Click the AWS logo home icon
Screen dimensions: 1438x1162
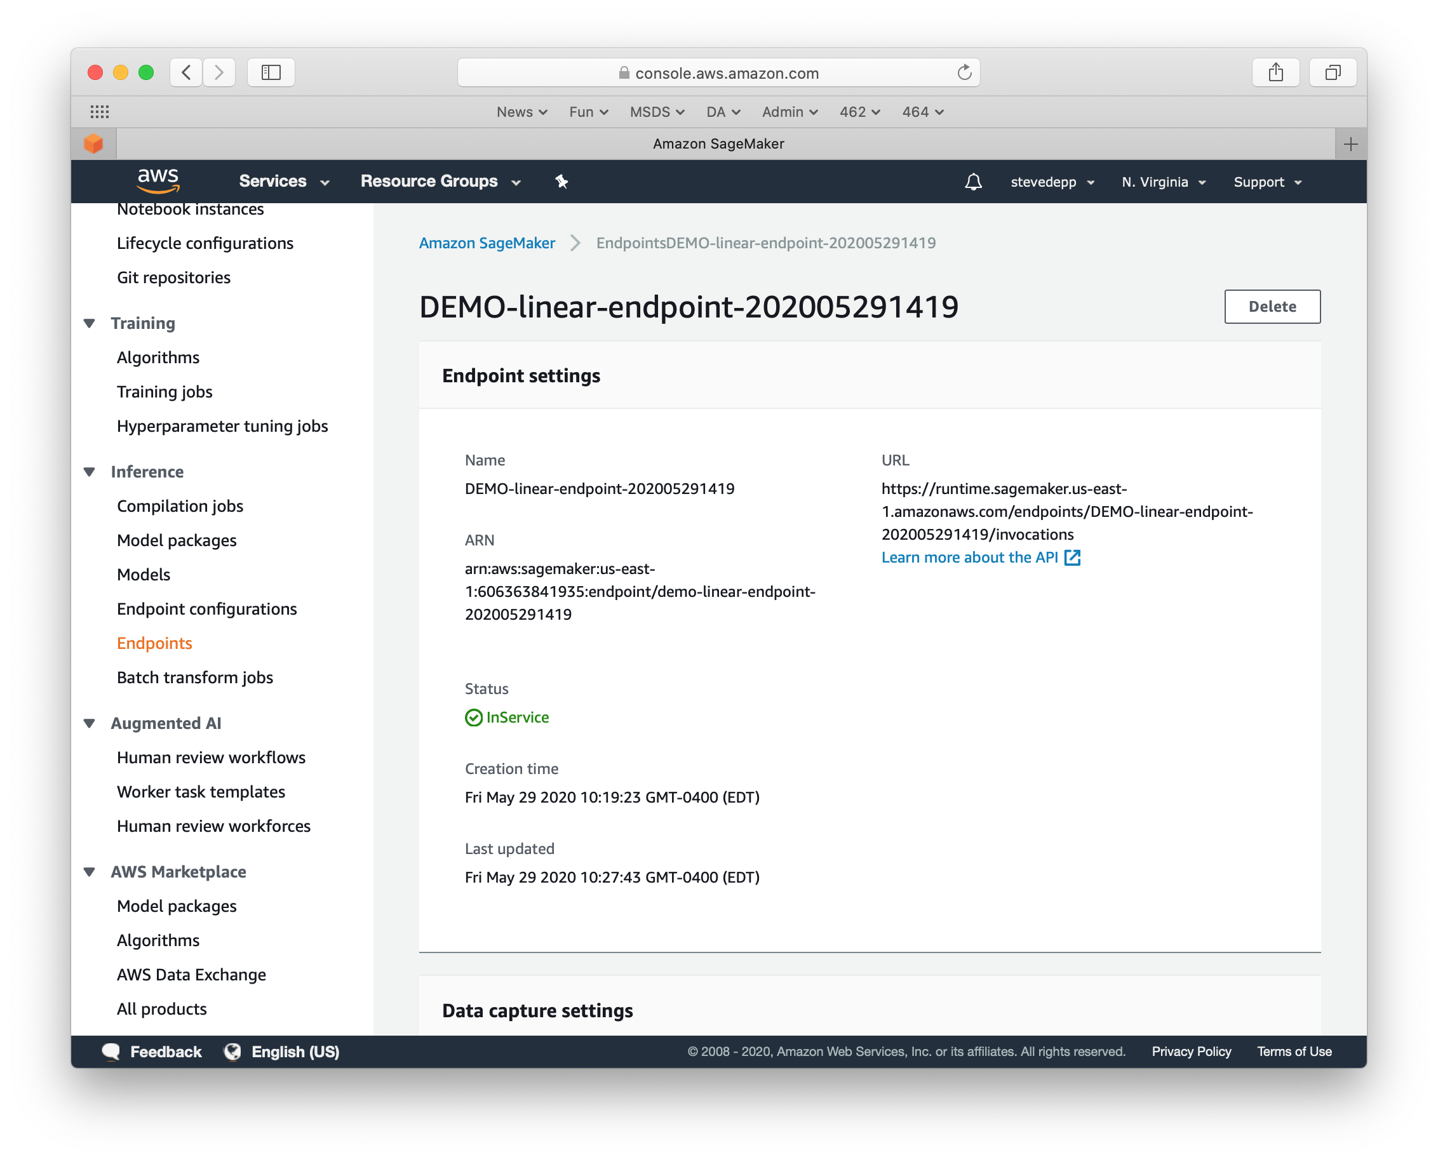click(x=158, y=182)
